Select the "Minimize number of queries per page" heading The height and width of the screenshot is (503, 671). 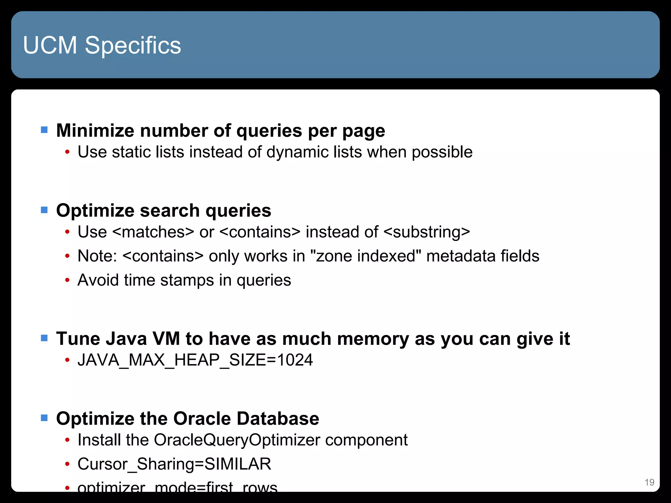pos(220,131)
